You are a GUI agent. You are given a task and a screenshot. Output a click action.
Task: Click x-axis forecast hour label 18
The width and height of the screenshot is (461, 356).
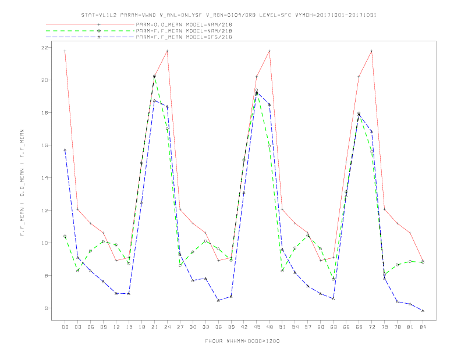pyautogui.click(x=141, y=327)
